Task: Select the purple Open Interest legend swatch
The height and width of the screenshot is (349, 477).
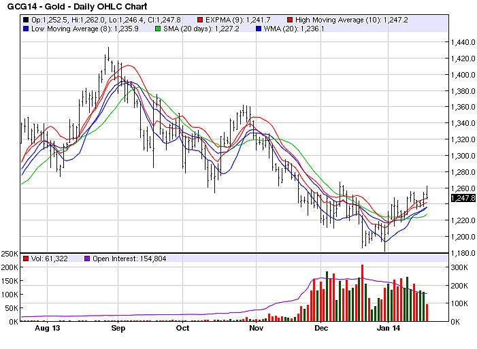Action: (x=86, y=259)
